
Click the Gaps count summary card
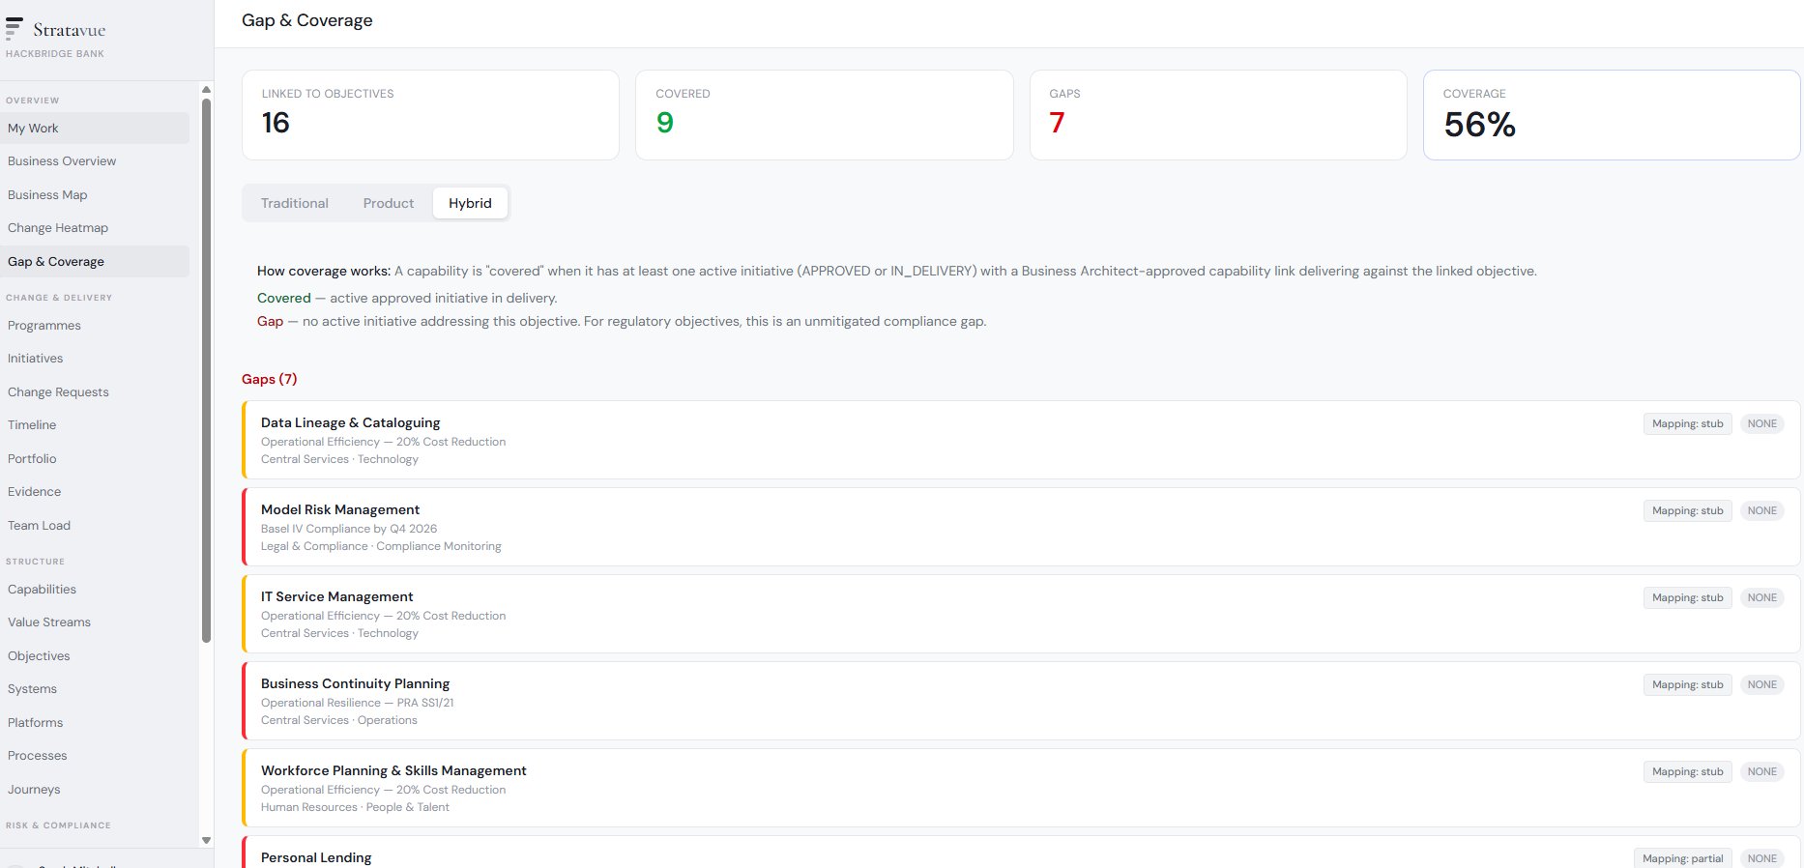1217,115
